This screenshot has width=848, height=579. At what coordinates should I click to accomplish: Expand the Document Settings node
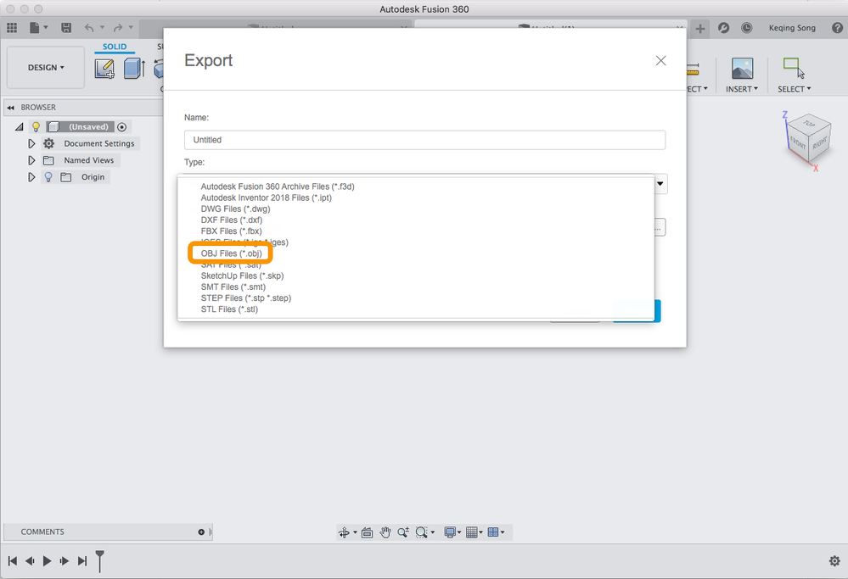coord(31,143)
